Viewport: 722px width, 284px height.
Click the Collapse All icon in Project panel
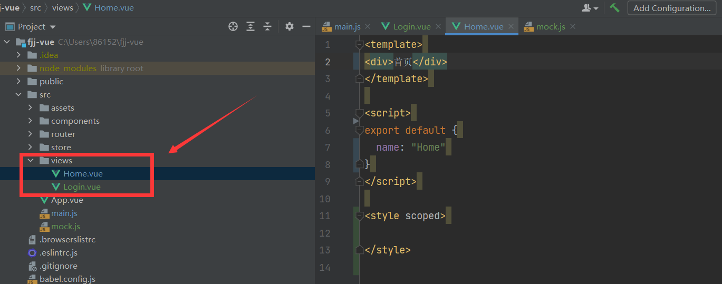pyautogui.click(x=267, y=26)
